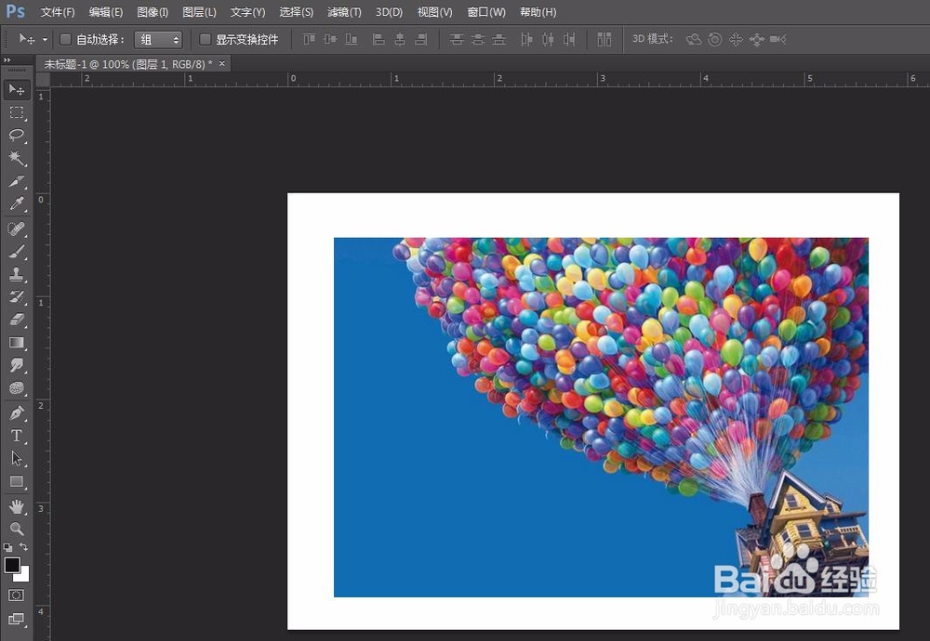Screen dimensions: 930x641
Task: Select the Hand tool
Action: coord(17,506)
